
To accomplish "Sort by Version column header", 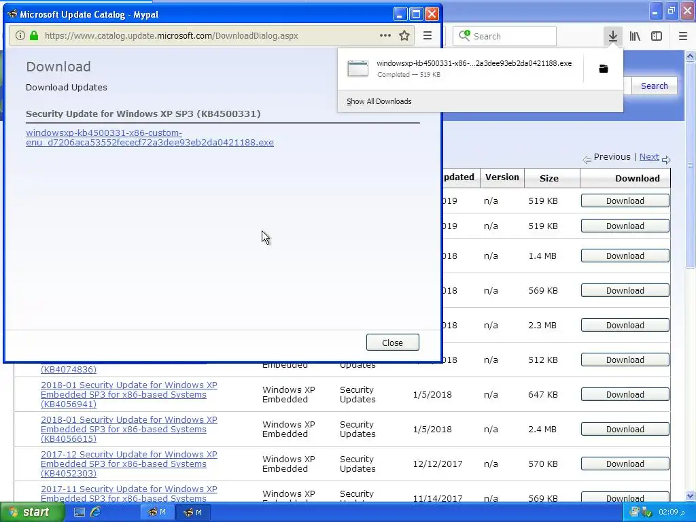I will click(502, 177).
